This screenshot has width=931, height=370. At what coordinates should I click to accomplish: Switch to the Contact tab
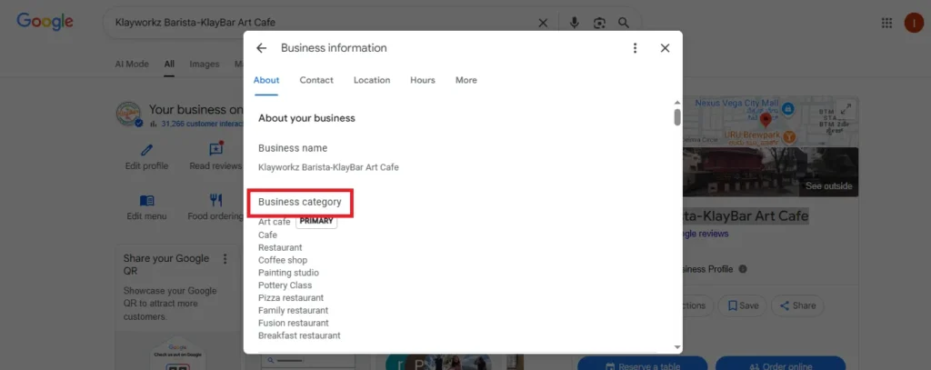[x=316, y=80]
